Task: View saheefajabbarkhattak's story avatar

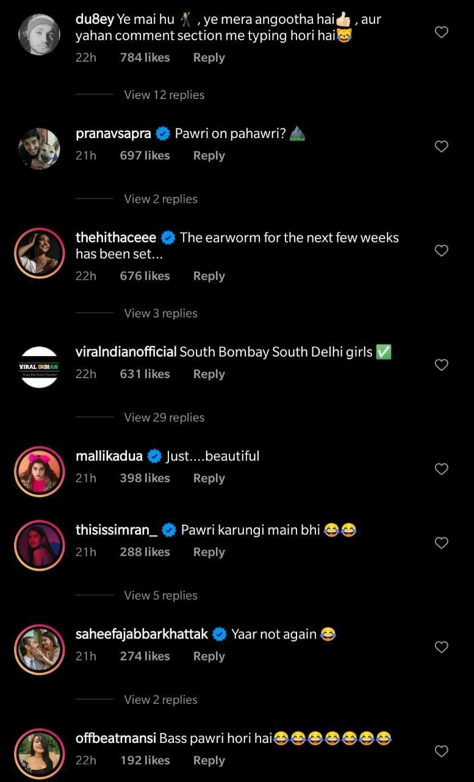Action: point(40,649)
